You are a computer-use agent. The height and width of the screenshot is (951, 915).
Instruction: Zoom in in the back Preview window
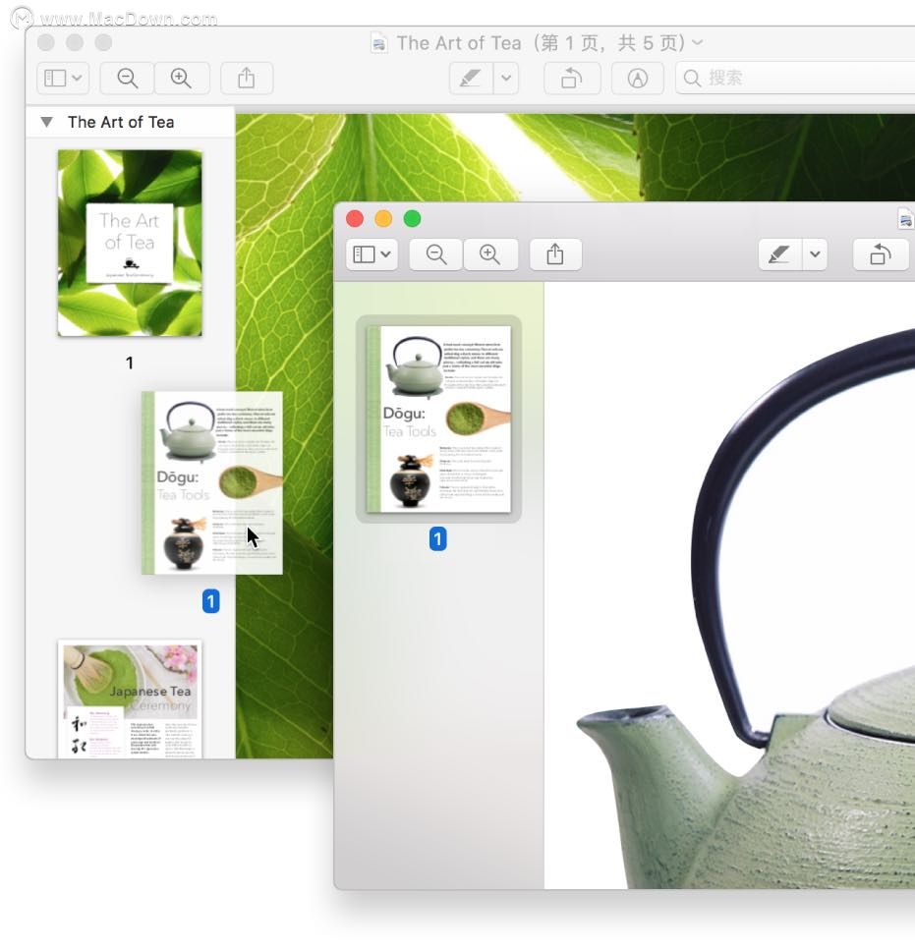click(x=182, y=79)
